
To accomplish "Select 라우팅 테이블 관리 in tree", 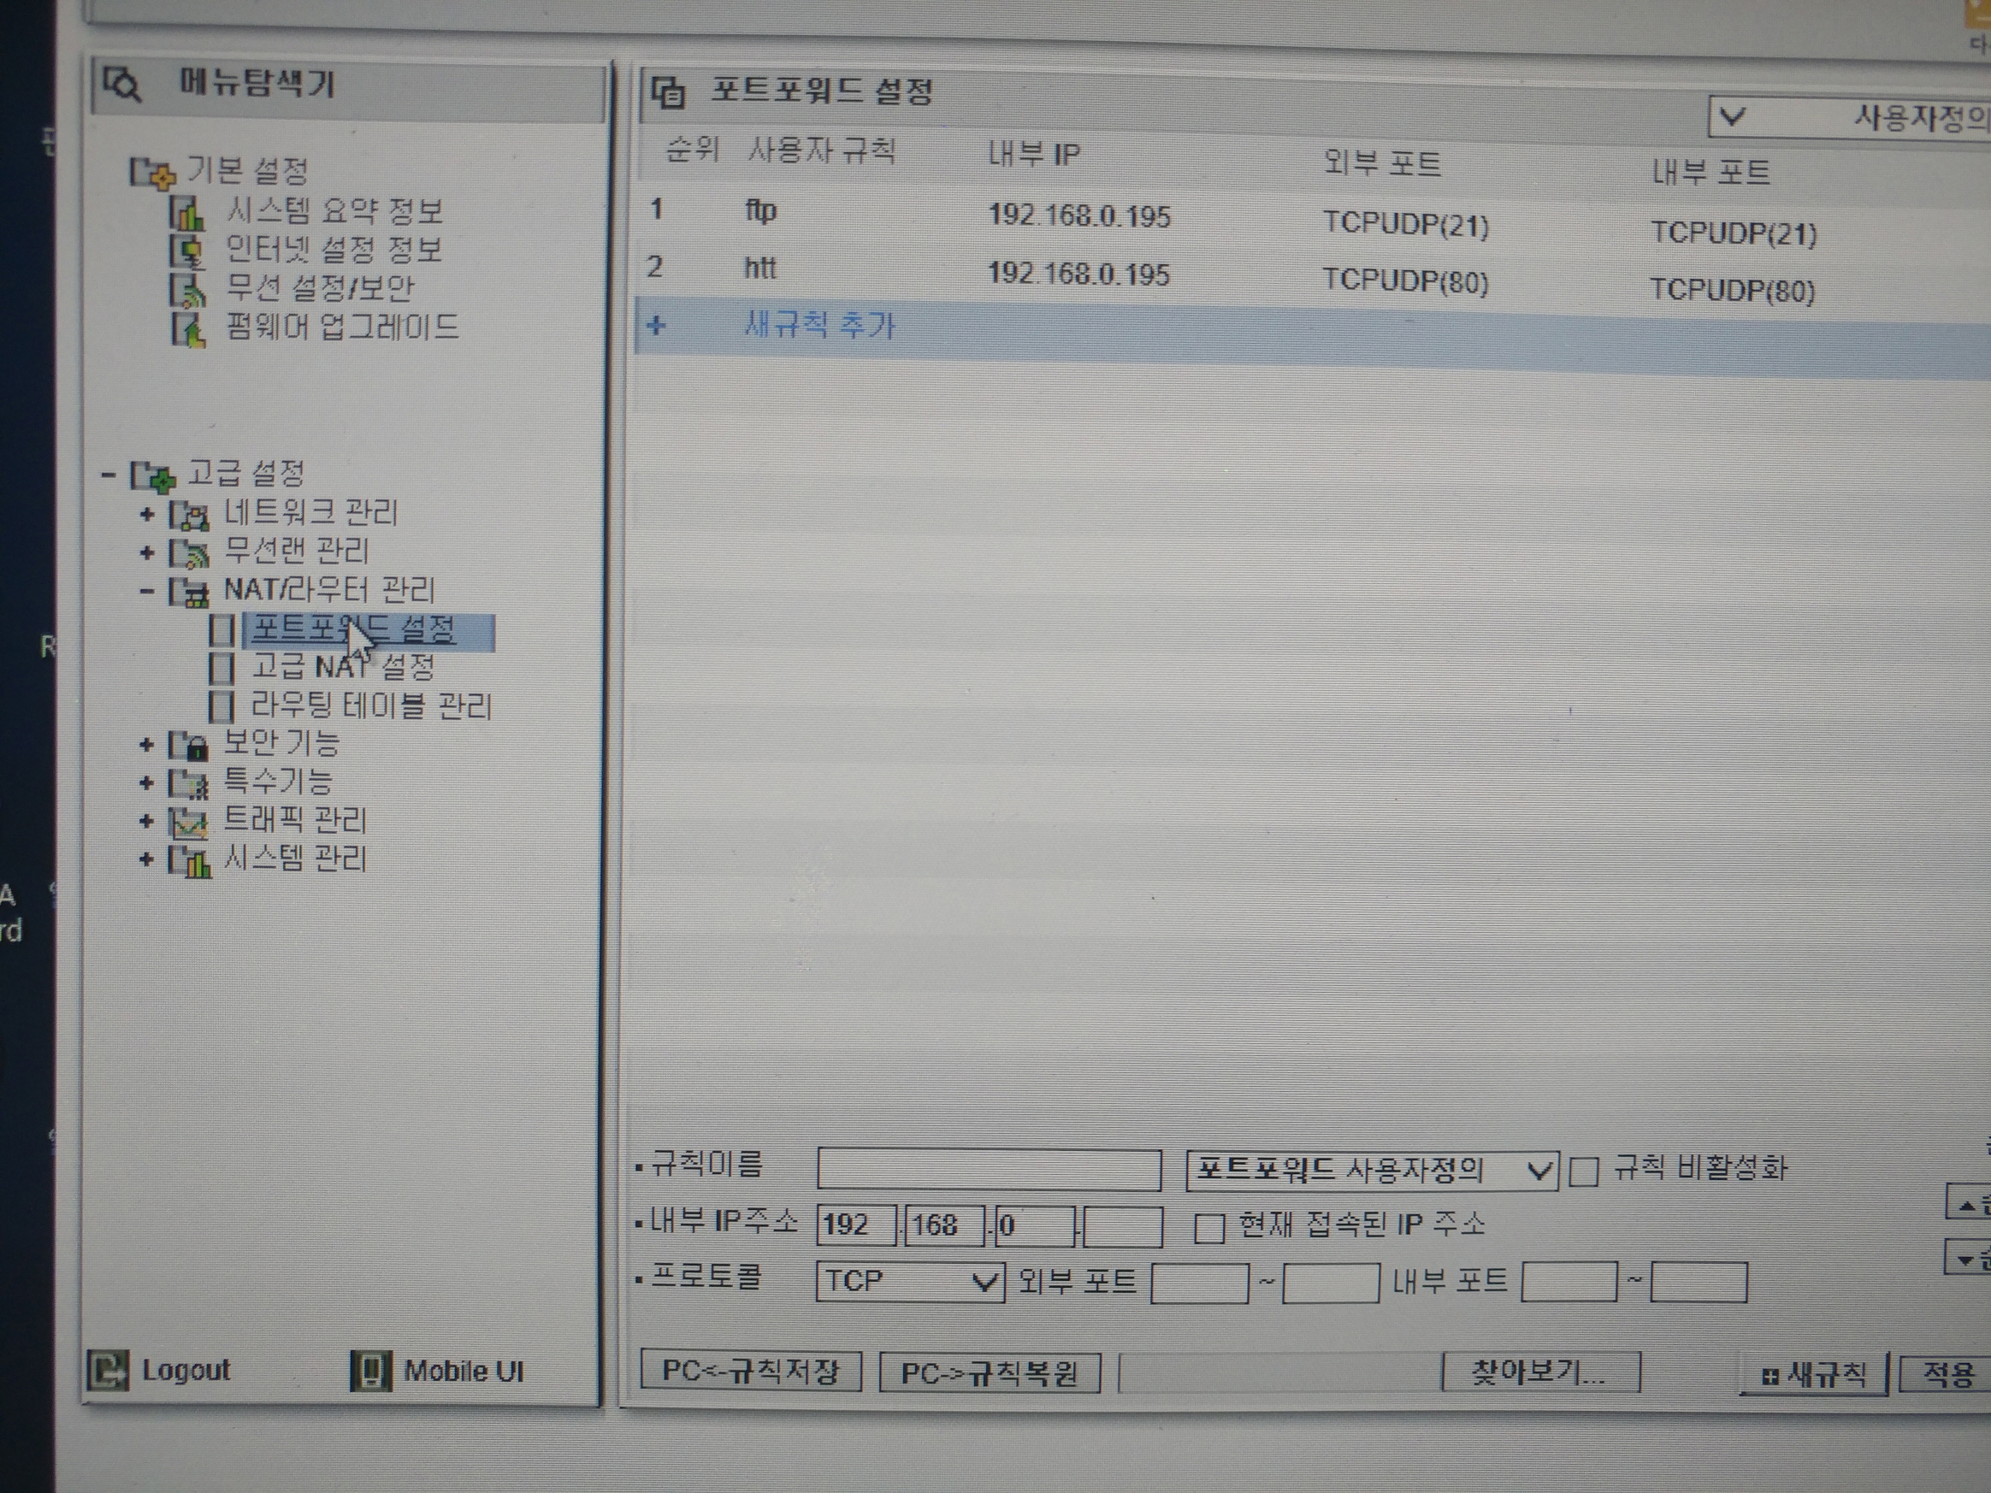I will tap(371, 705).
